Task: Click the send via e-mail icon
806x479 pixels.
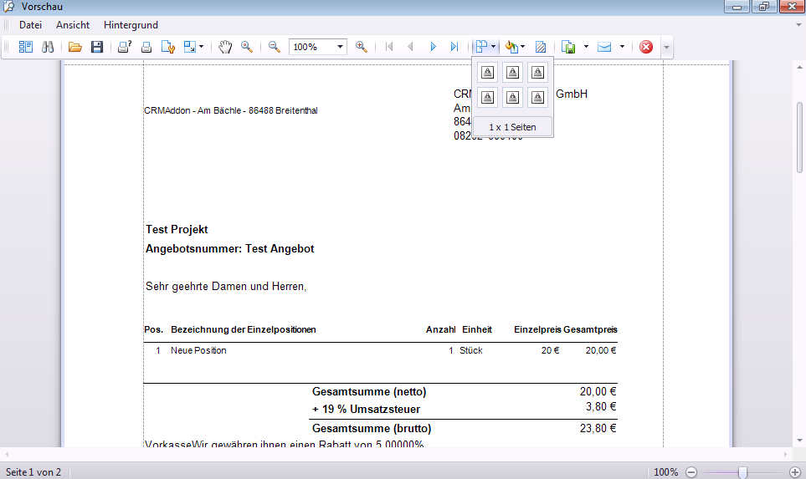Action: coord(604,47)
